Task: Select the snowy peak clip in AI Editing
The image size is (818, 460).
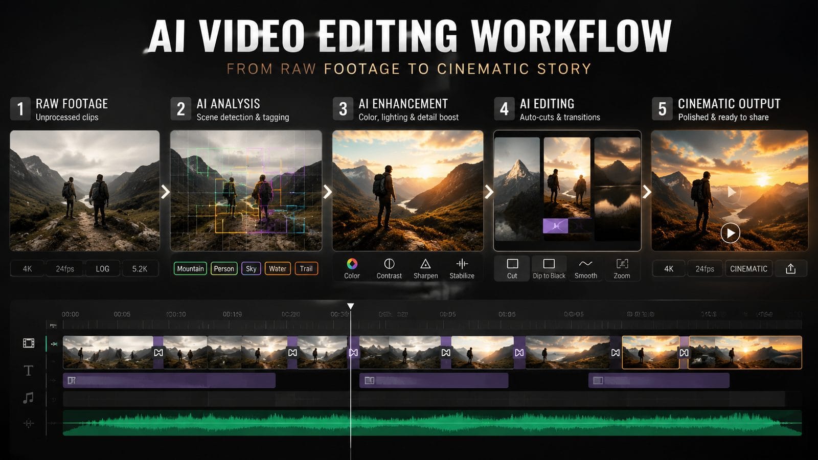Action: click(x=517, y=189)
